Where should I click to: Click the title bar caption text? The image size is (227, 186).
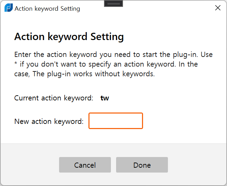click(47, 9)
